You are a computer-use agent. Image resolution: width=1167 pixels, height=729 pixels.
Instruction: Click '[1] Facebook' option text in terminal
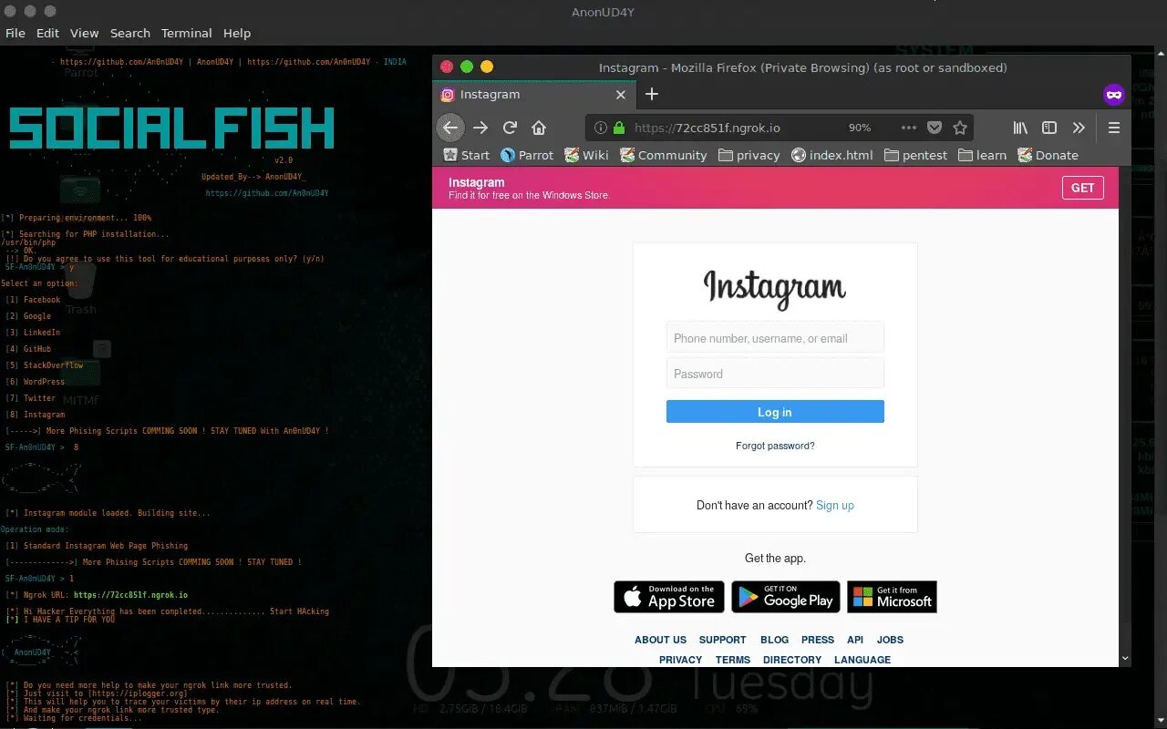point(33,300)
